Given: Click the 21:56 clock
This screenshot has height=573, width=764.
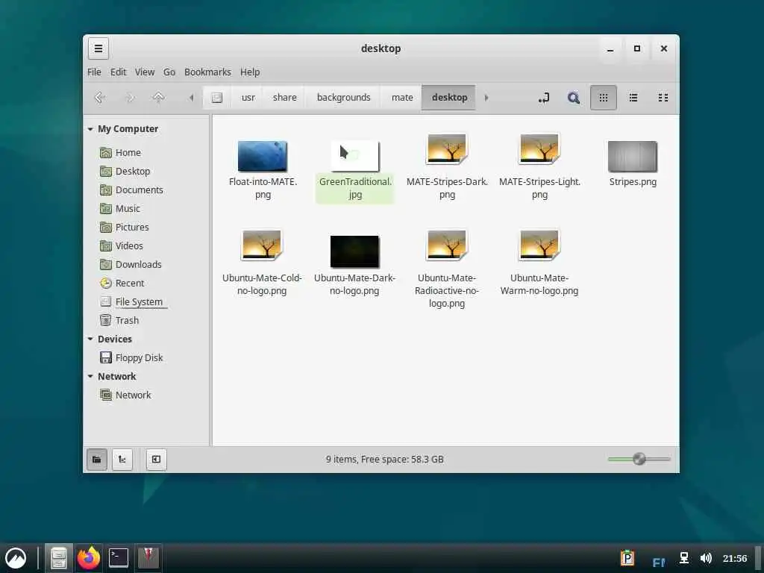Looking at the screenshot, I should [735, 558].
